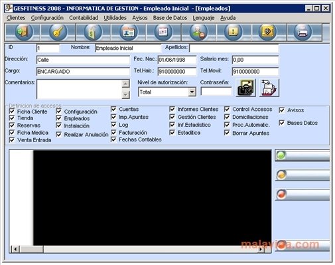Click the golden key toolbar icon

click(58, 33)
